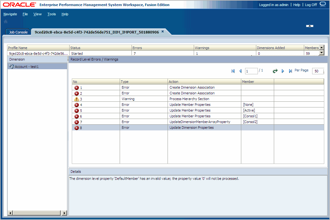330x220 pixels.
Task: Click the error icon on record 1
Action: point(77,87)
